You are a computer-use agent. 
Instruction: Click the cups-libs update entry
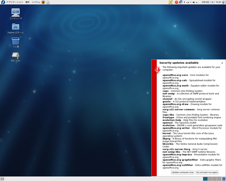tap(191, 115)
